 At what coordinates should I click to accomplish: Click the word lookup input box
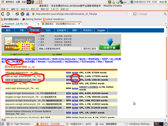[x=59, y=49]
